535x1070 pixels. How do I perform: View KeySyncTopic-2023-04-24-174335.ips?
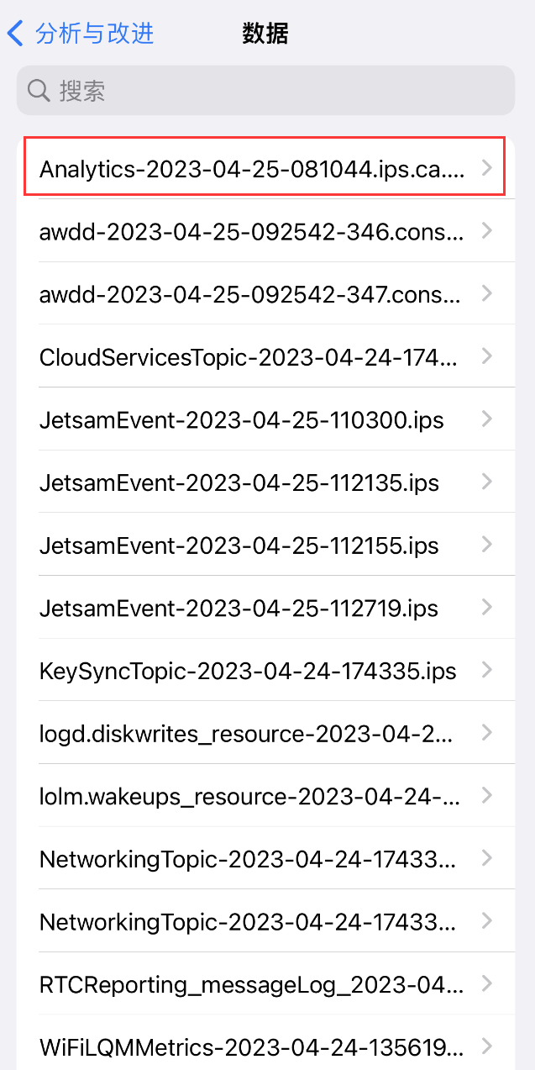(248, 671)
